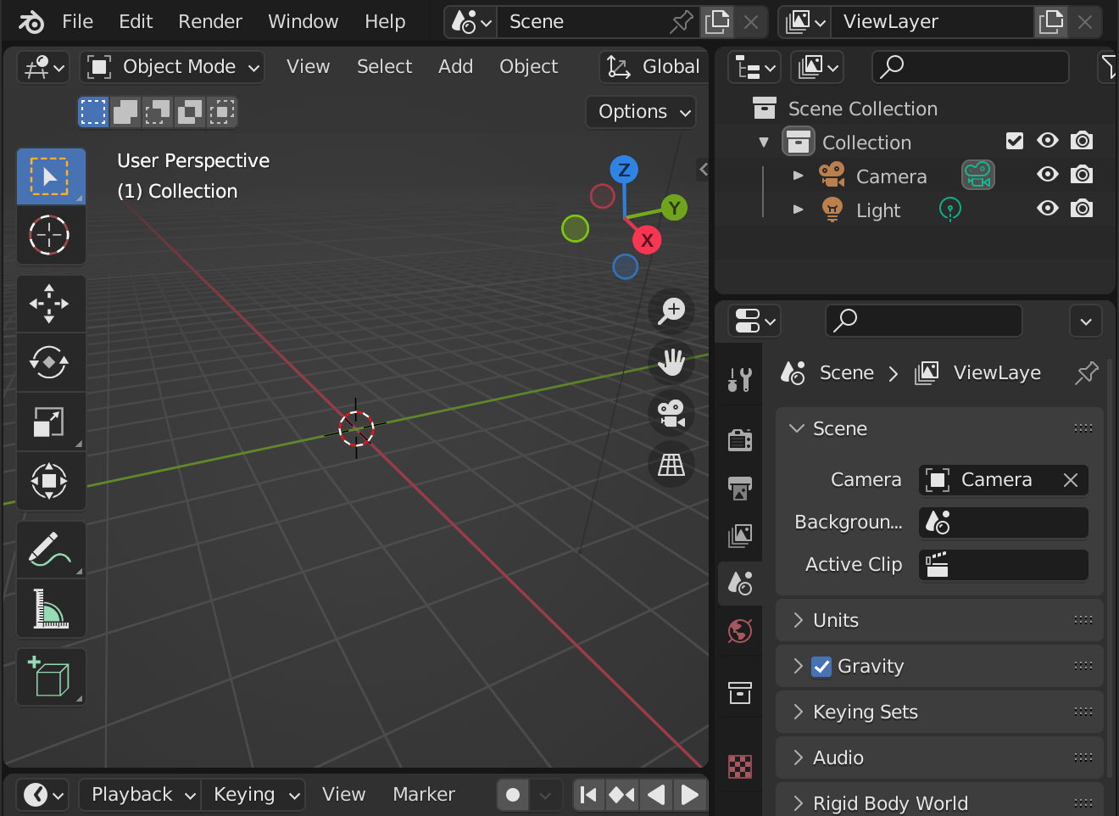The width and height of the screenshot is (1119, 816).
Task: Open the Playback dropdown
Action: click(x=141, y=795)
